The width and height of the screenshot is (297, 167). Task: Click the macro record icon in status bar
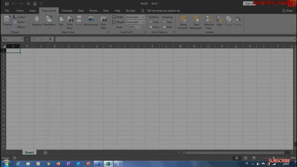[x=15, y=158]
